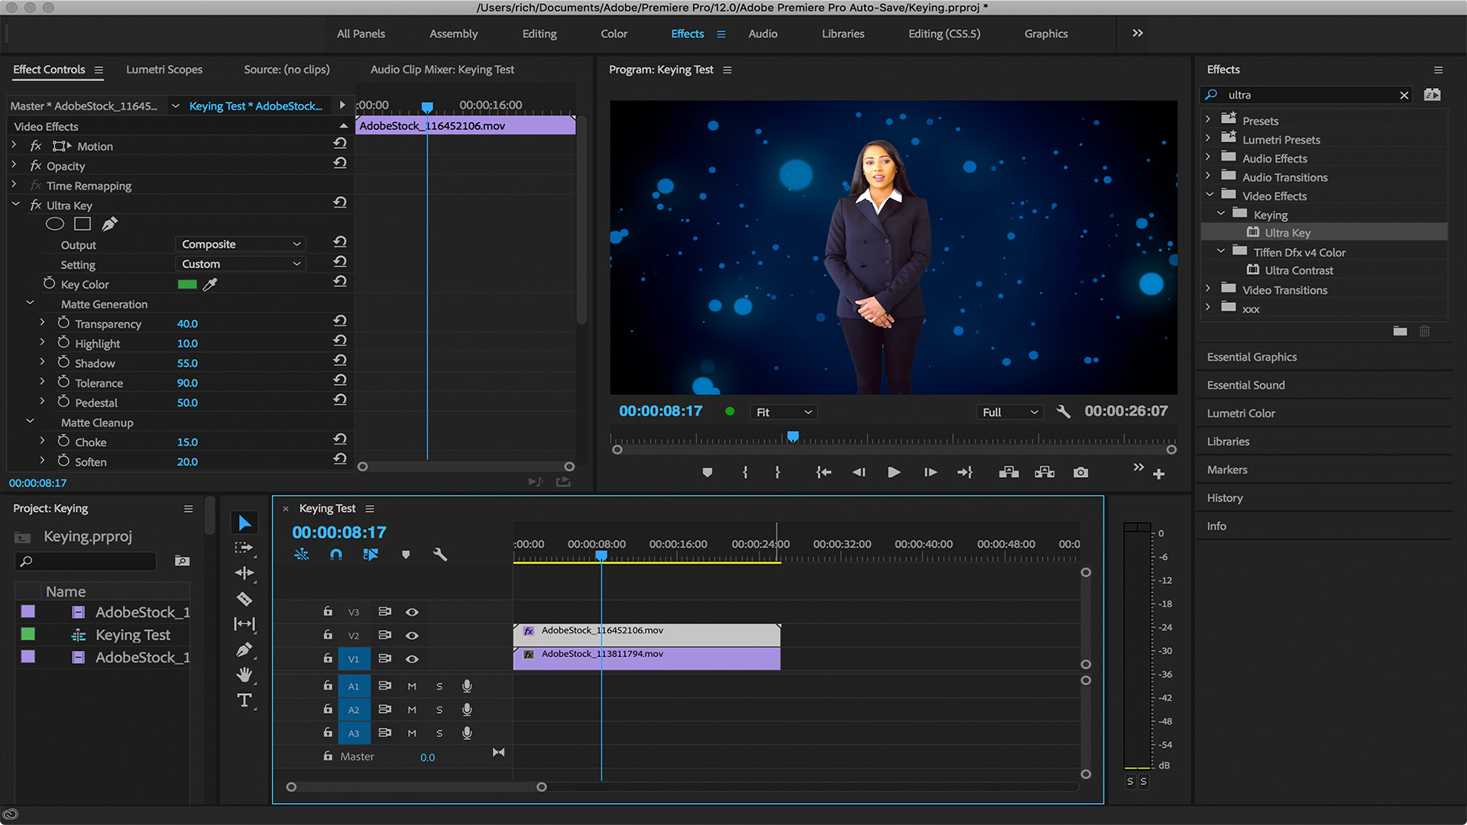Toggle animation stopwatch for Choke

point(63,442)
